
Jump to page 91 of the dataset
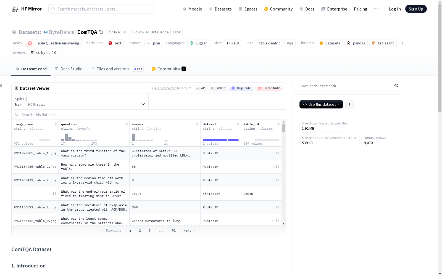point(174,230)
